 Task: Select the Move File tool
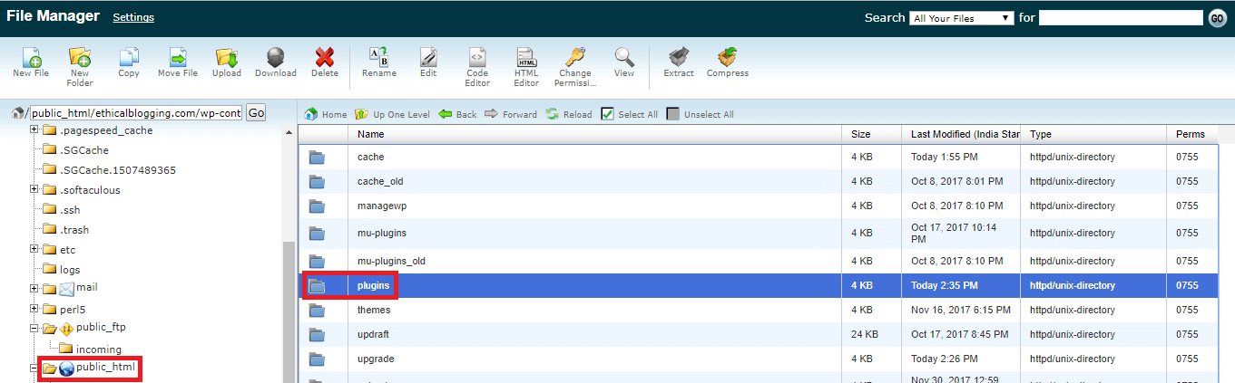point(178,62)
